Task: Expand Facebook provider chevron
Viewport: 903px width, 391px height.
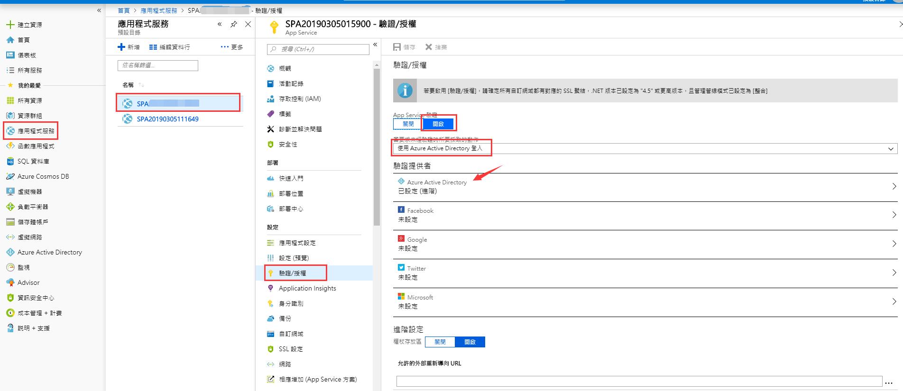Action: pos(894,215)
